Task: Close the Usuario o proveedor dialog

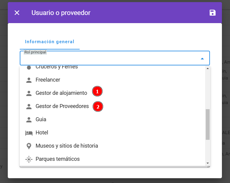Action: [x=17, y=13]
